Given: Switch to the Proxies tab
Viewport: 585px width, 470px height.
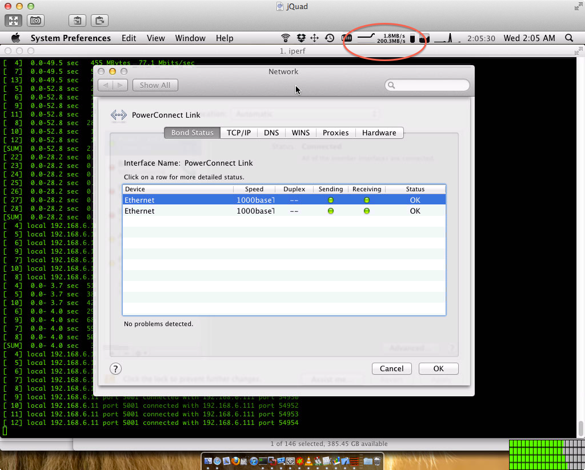Looking at the screenshot, I should (336, 133).
